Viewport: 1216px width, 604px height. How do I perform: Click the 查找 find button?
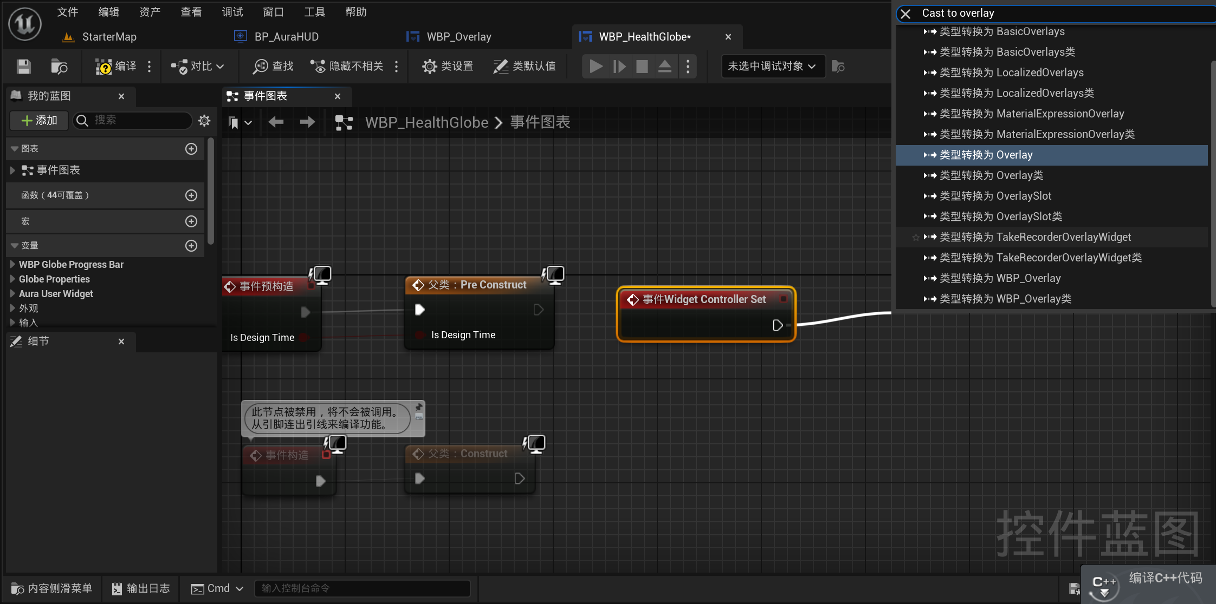pos(273,67)
